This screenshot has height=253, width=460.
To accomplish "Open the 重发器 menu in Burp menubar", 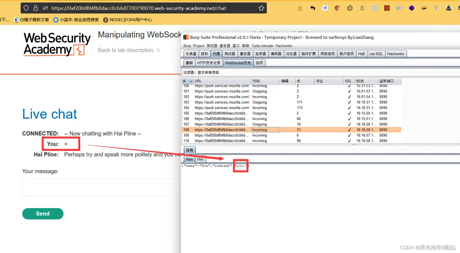I will point(225,46).
